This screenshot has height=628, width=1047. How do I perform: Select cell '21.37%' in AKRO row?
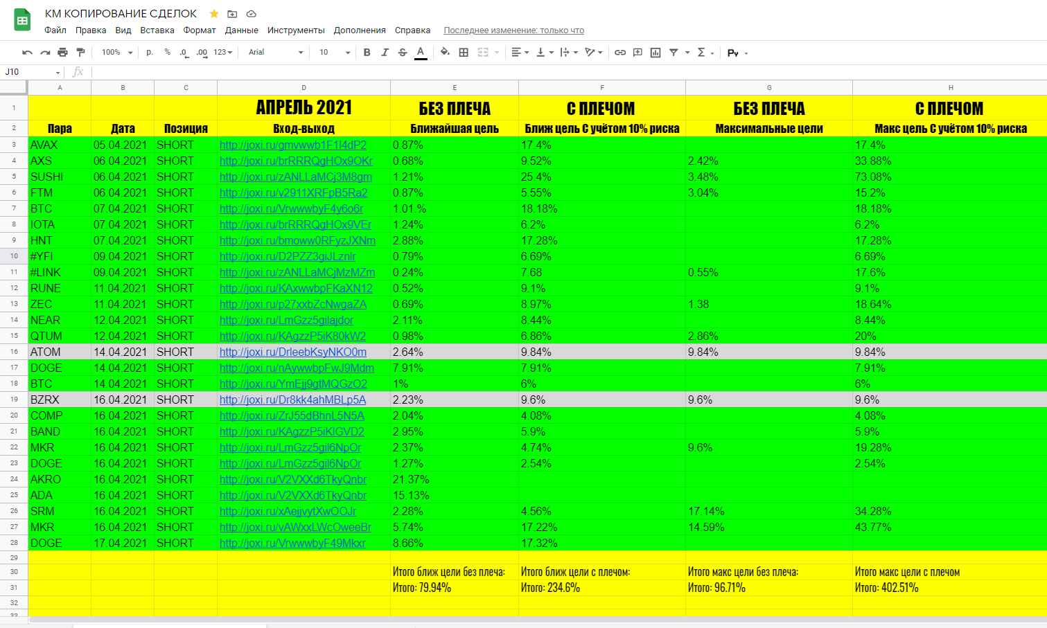click(455, 480)
